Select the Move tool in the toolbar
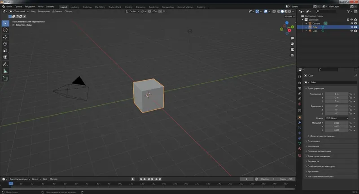 tap(5, 37)
